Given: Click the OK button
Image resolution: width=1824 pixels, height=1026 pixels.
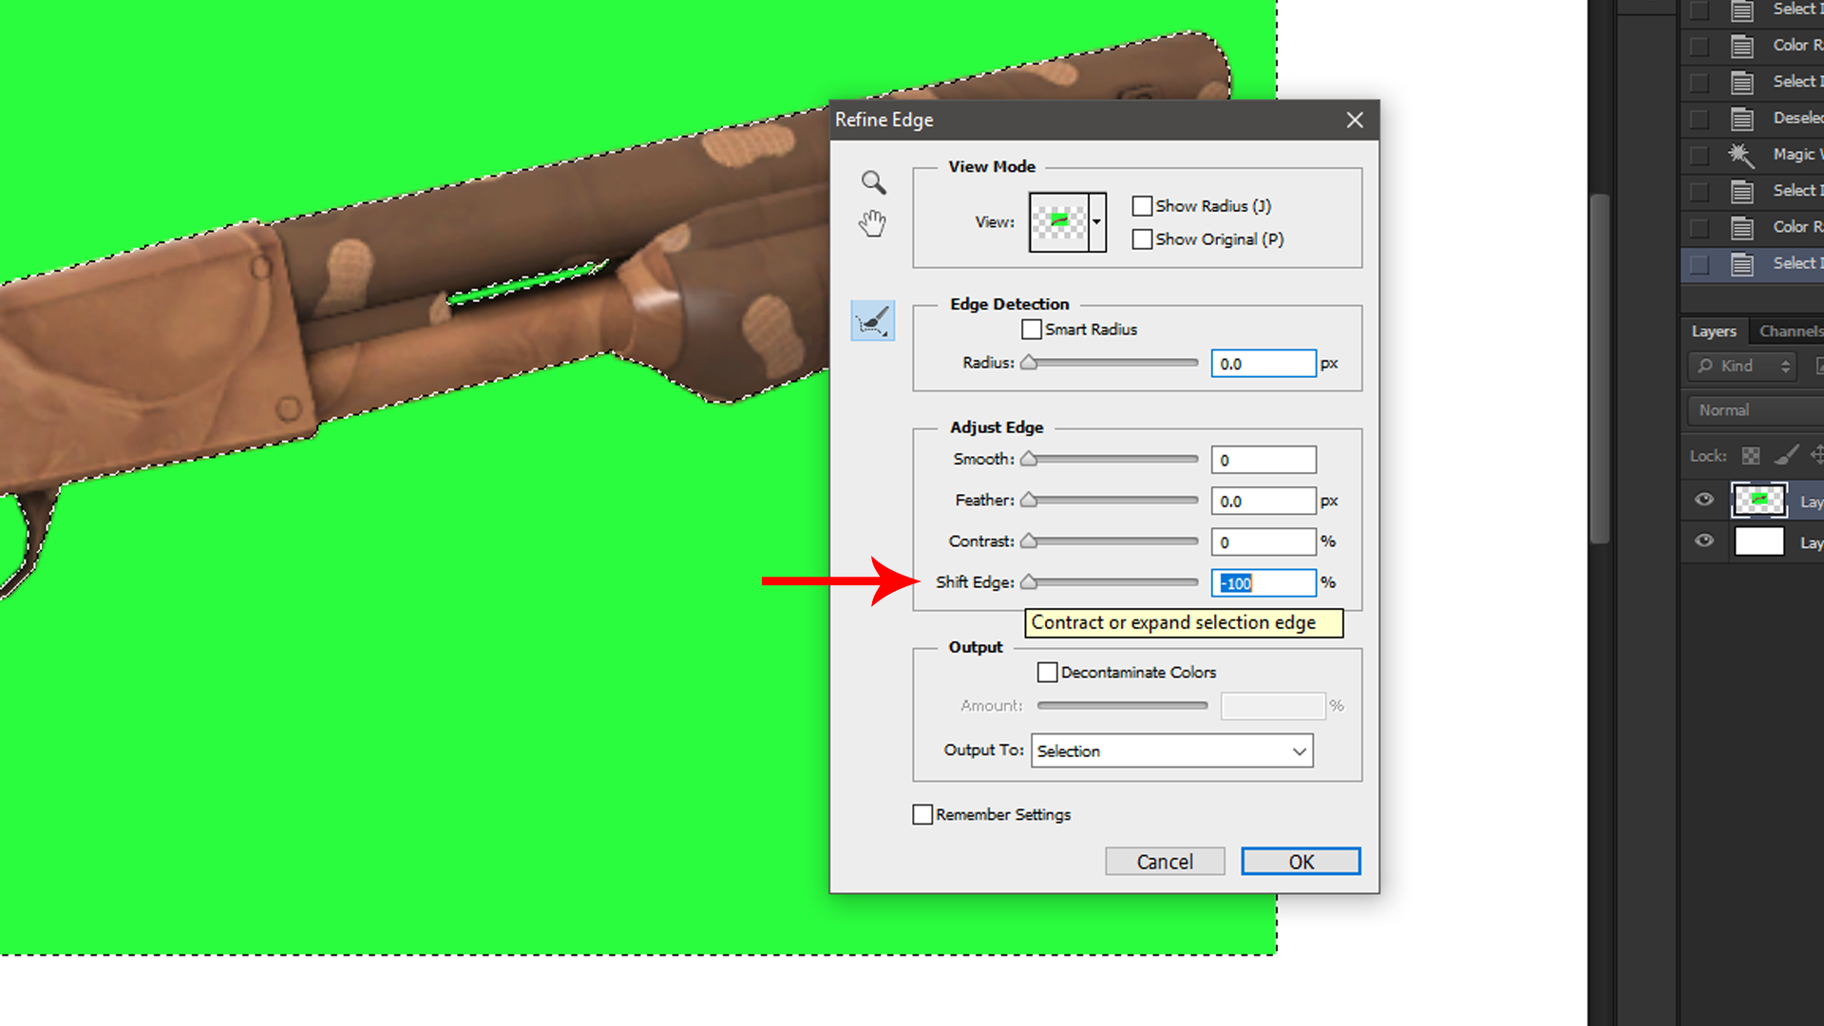Looking at the screenshot, I should tap(1301, 862).
